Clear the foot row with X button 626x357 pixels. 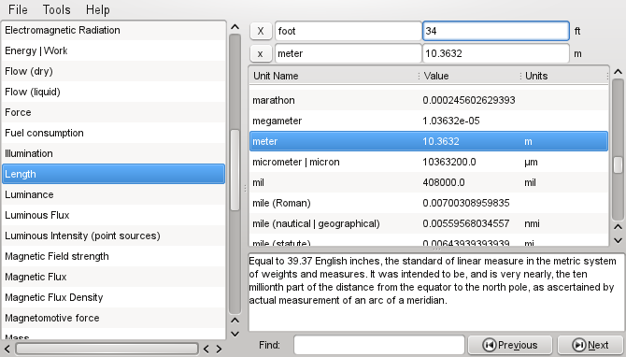click(261, 31)
